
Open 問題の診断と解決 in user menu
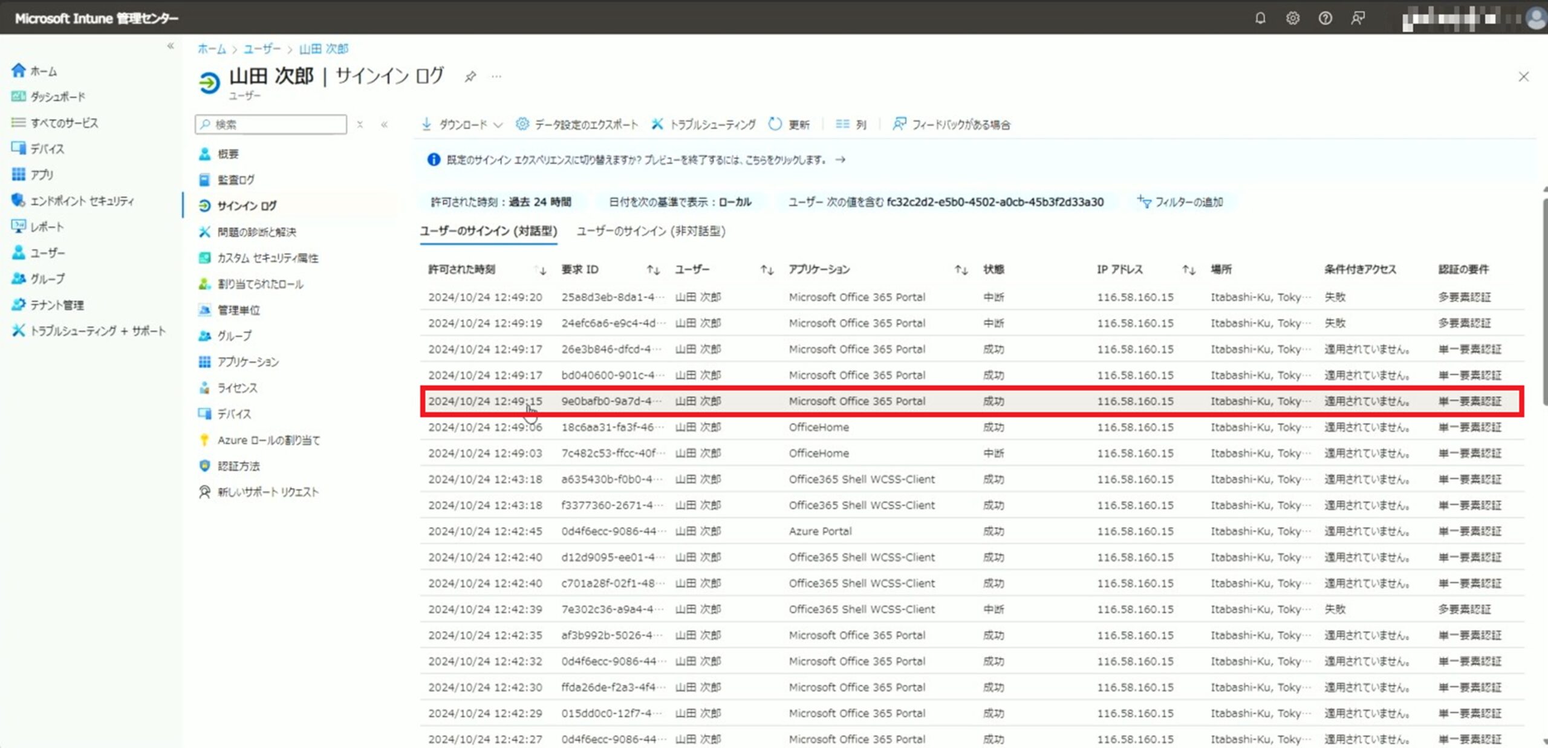pyautogui.click(x=247, y=232)
